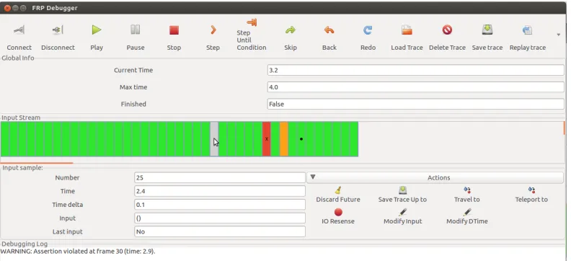Click the Number field showing 25

[220, 177]
